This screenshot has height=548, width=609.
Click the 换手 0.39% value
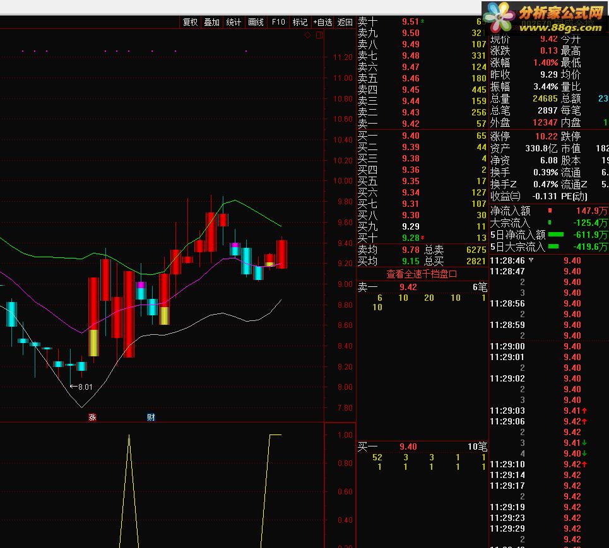(x=545, y=172)
